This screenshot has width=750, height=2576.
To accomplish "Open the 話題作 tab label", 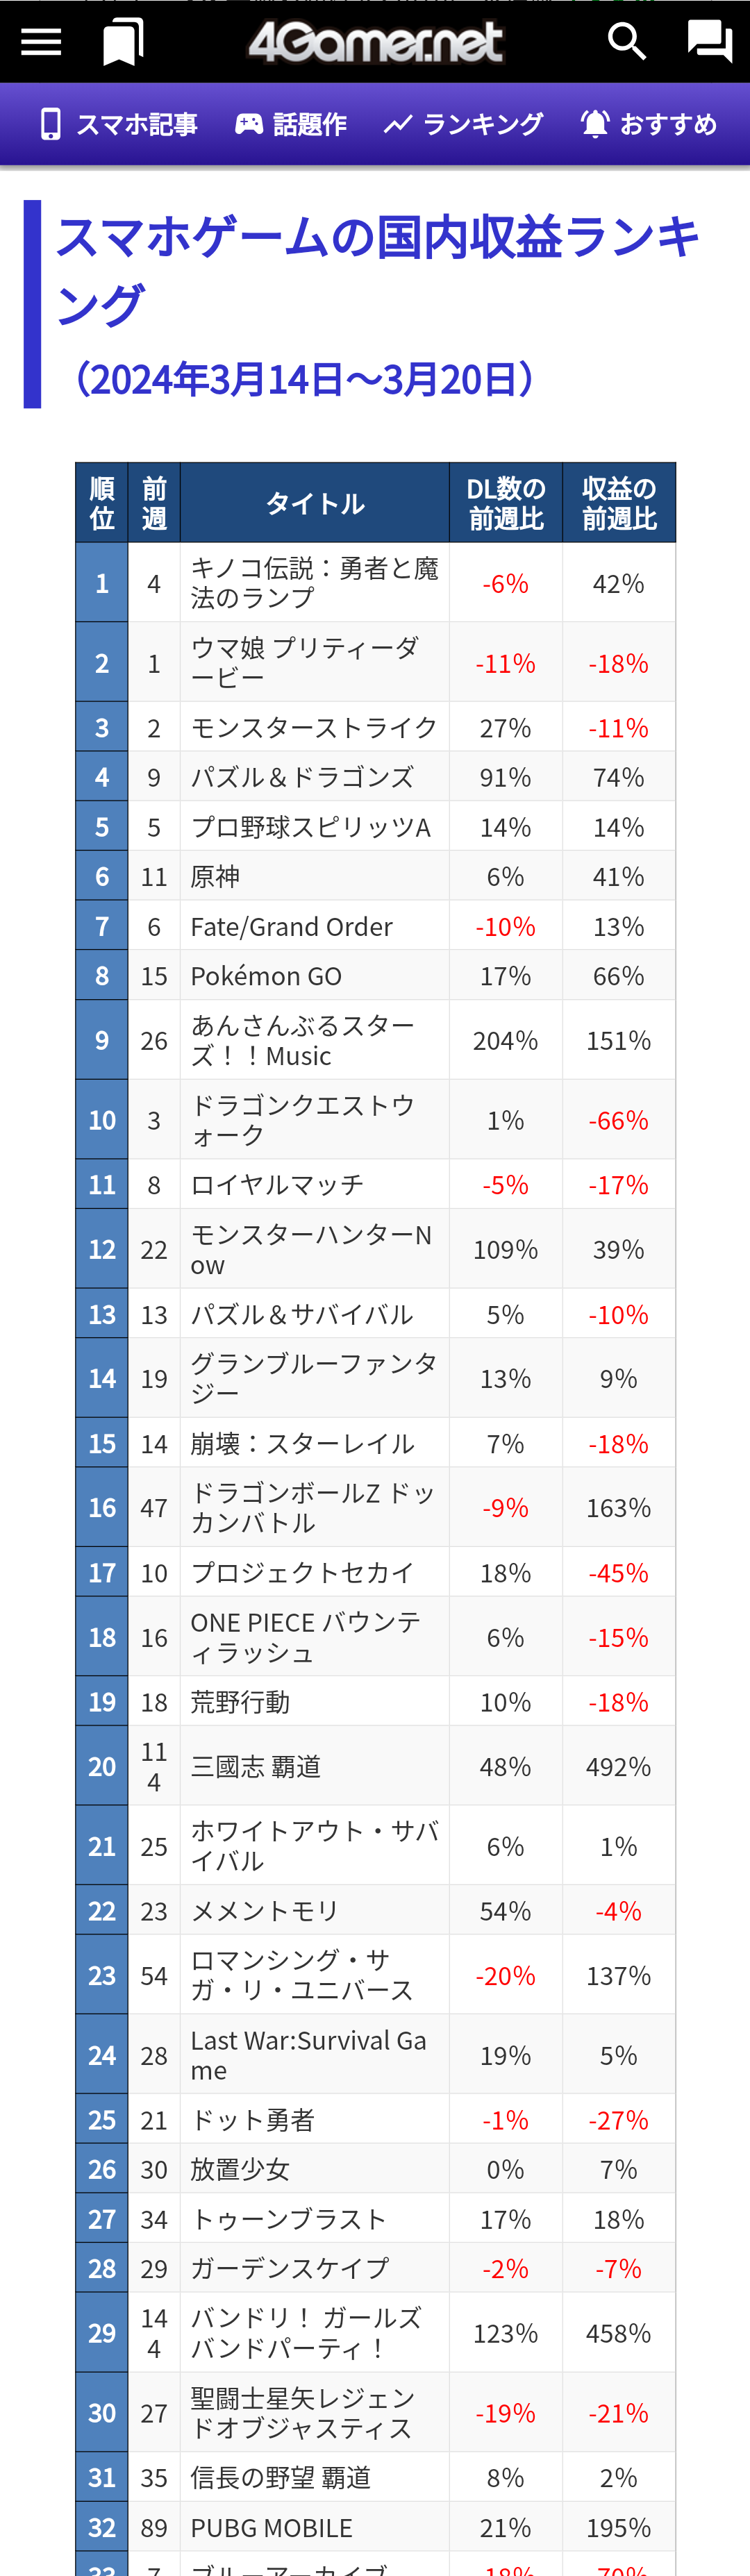I will (310, 124).
